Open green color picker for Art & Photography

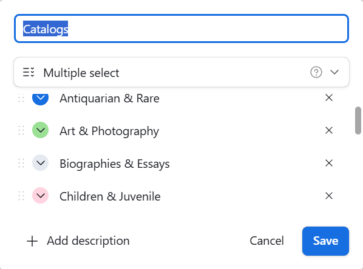[40, 130]
